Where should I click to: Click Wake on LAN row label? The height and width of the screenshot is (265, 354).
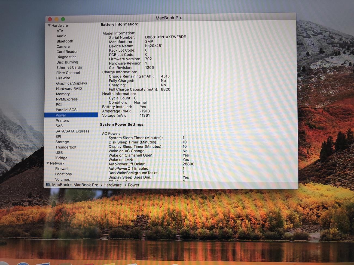pyautogui.click(x=121, y=160)
